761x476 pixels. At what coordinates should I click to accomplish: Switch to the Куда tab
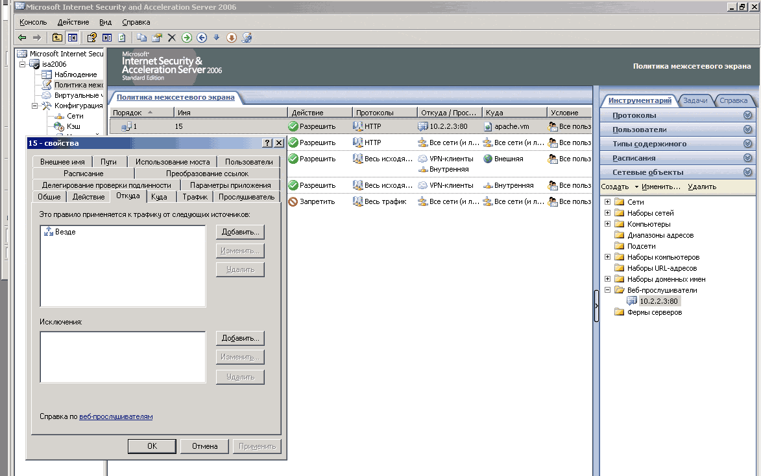click(159, 197)
